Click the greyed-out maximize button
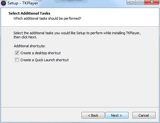 pyautogui.click(x=140, y=2)
